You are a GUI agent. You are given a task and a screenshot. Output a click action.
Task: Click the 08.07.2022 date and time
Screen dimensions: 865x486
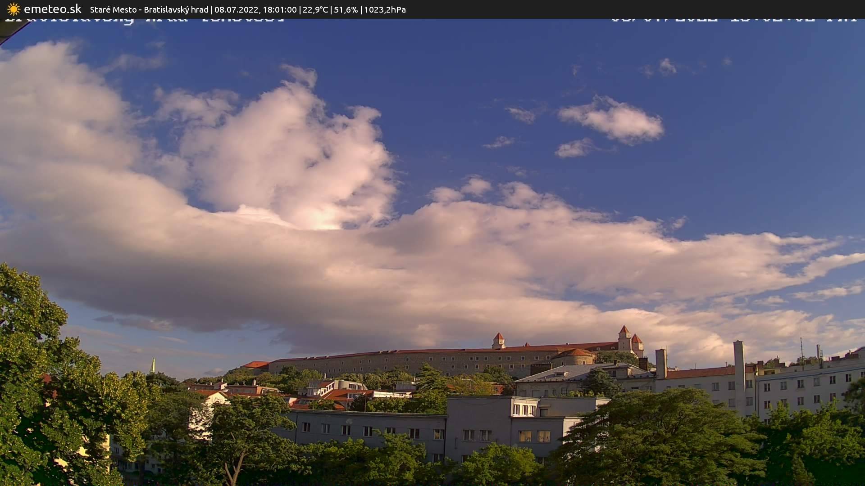tap(255, 9)
